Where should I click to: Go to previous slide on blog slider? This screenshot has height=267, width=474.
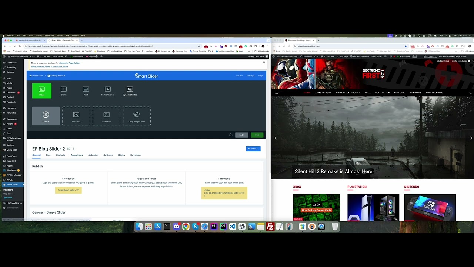(275, 138)
